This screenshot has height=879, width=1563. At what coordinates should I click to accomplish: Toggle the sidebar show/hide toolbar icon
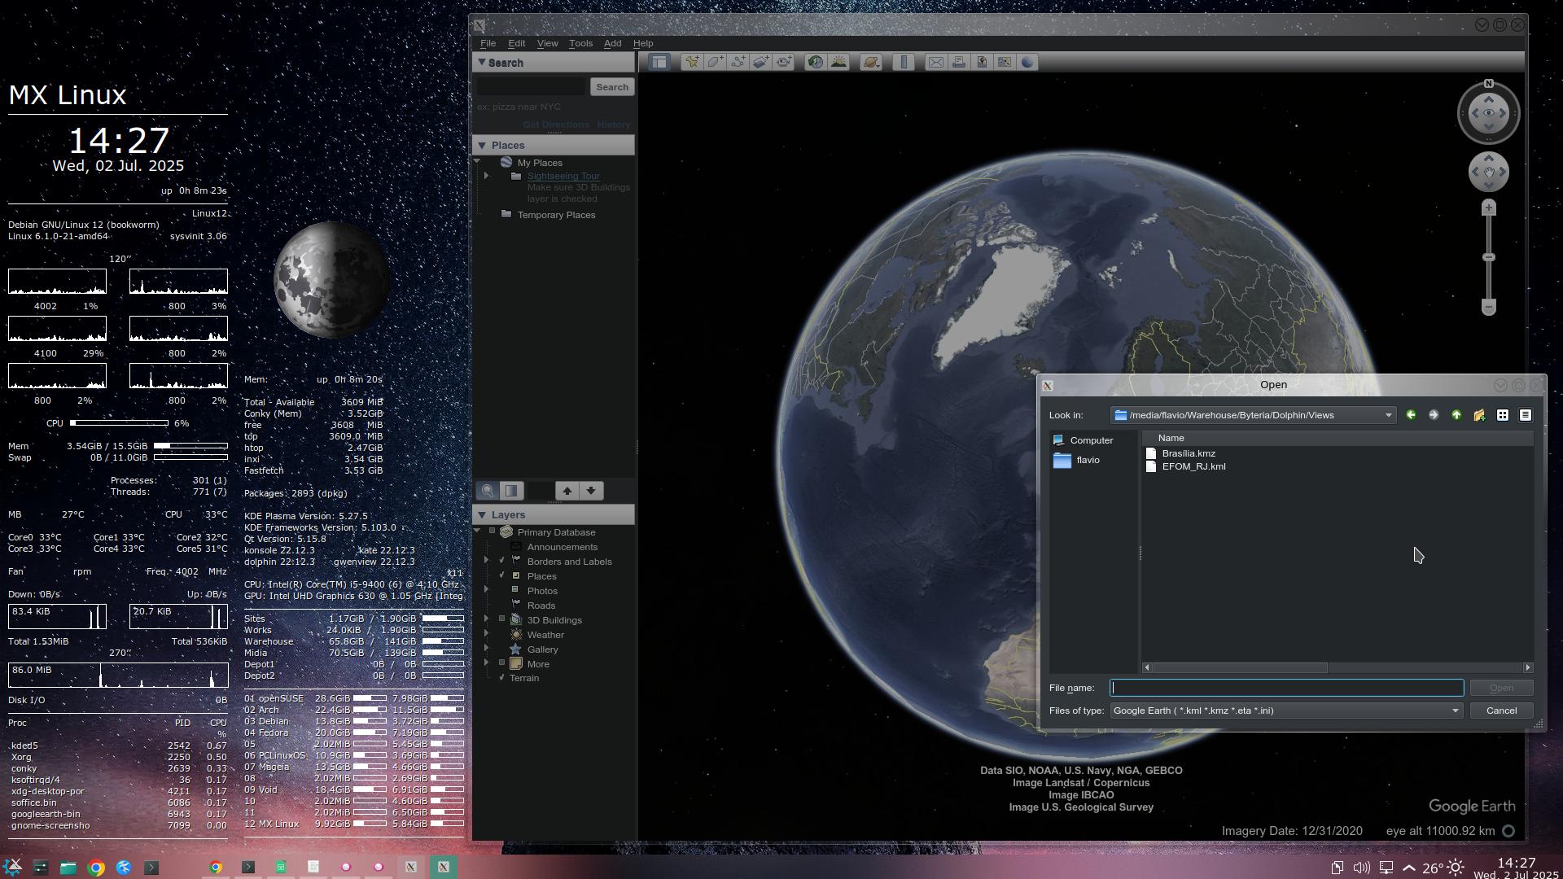point(659,63)
